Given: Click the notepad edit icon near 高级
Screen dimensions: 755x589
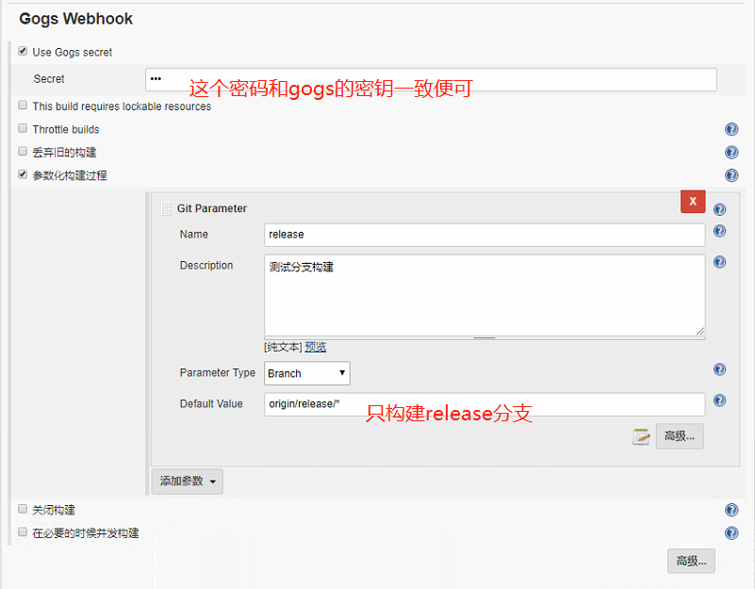Looking at the screenshot, I should point(642,436).
